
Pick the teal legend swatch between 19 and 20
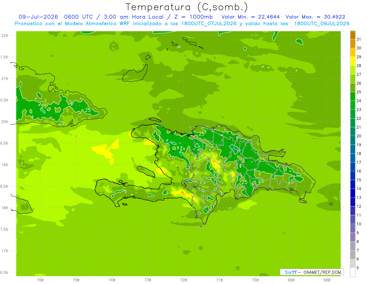coord(353,141)
